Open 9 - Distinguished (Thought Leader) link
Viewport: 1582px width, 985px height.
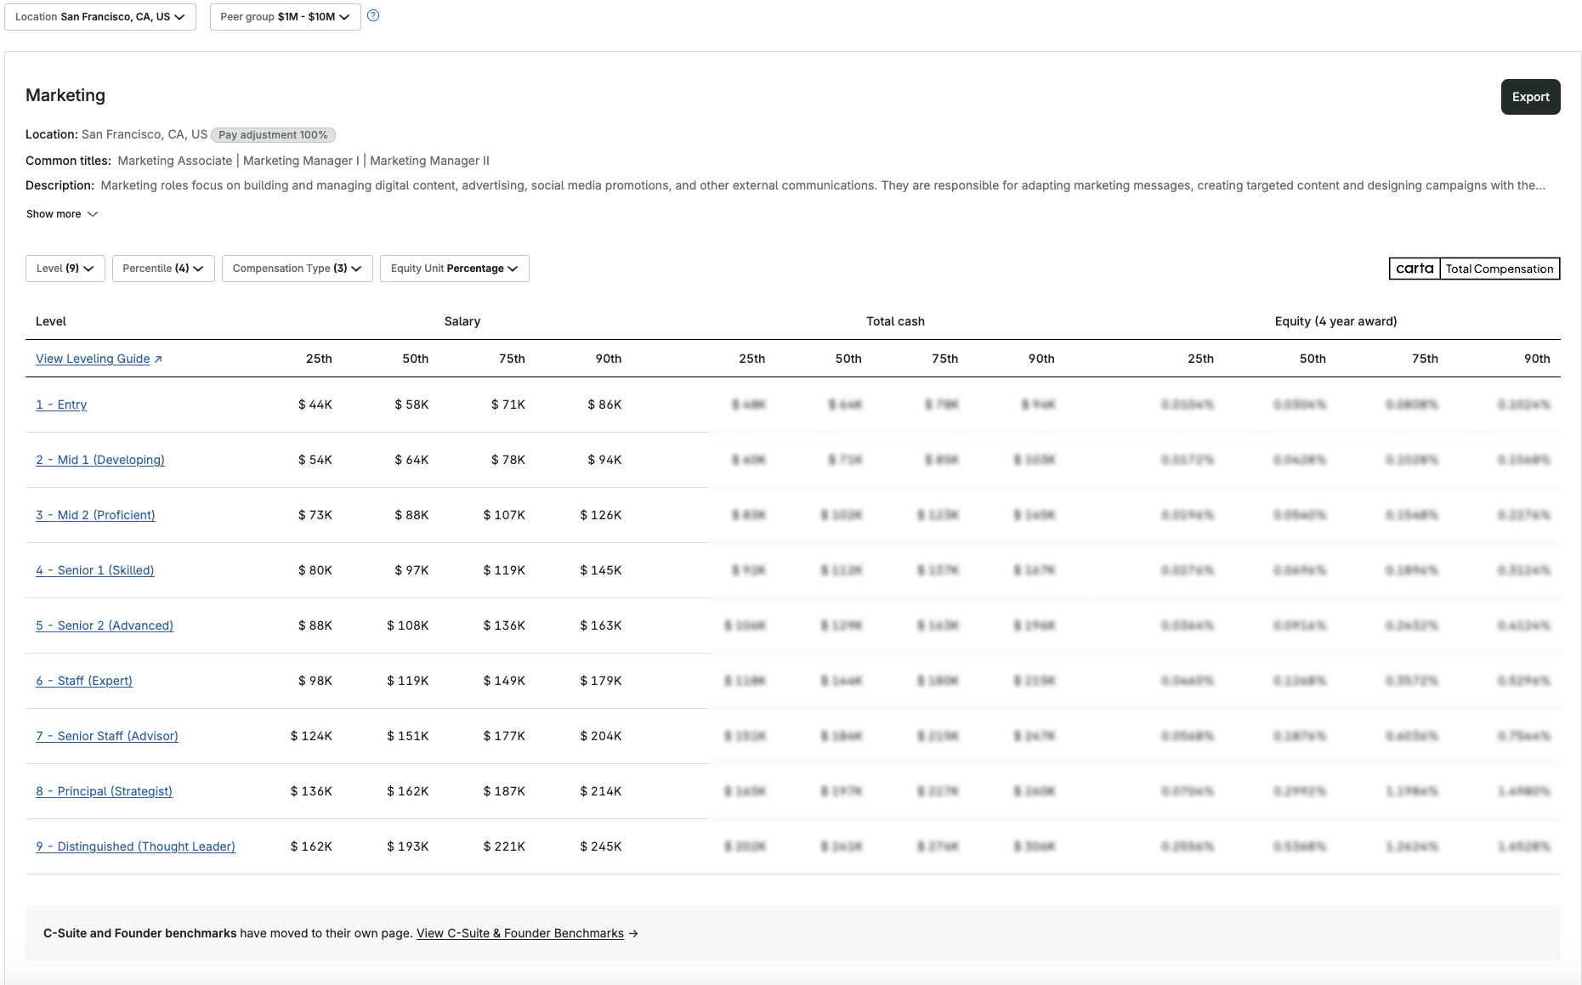pos(135,846)
